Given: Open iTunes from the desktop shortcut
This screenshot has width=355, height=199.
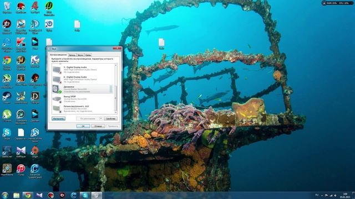Looking at the screenshot, I should coord(21,170).
